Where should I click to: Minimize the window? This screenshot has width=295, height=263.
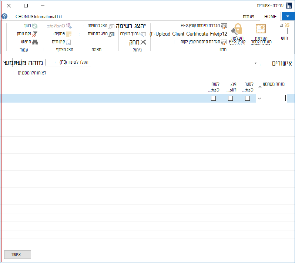43,6
